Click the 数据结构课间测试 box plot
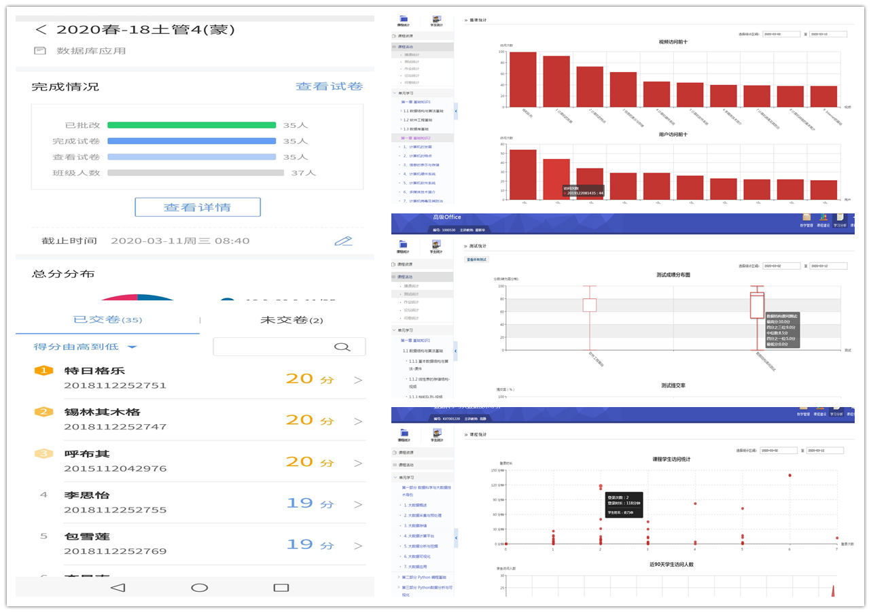The height and width of the screenshot is (613, 871). (757, 306)
